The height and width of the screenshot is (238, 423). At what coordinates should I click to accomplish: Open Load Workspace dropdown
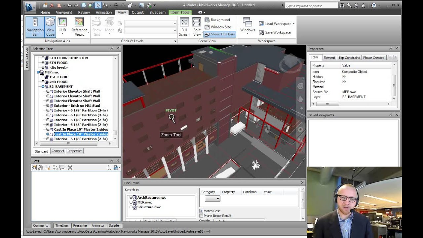(x=277, y=24)
